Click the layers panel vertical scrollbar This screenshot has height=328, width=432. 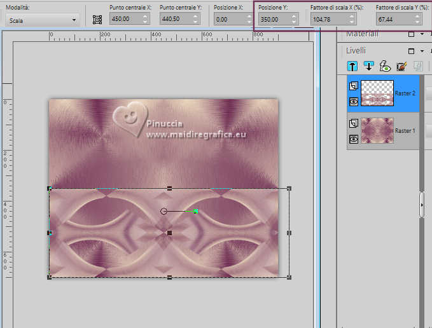(422, 201)
